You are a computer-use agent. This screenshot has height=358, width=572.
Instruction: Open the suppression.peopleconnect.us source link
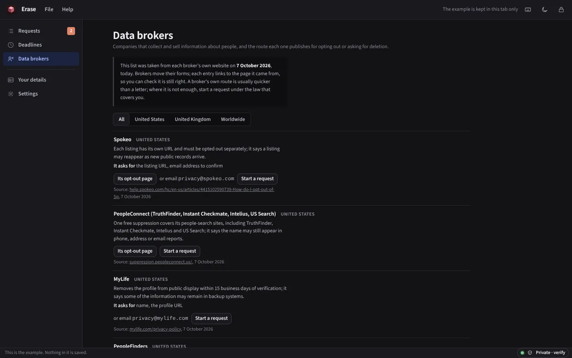click(x=161, y=262)
